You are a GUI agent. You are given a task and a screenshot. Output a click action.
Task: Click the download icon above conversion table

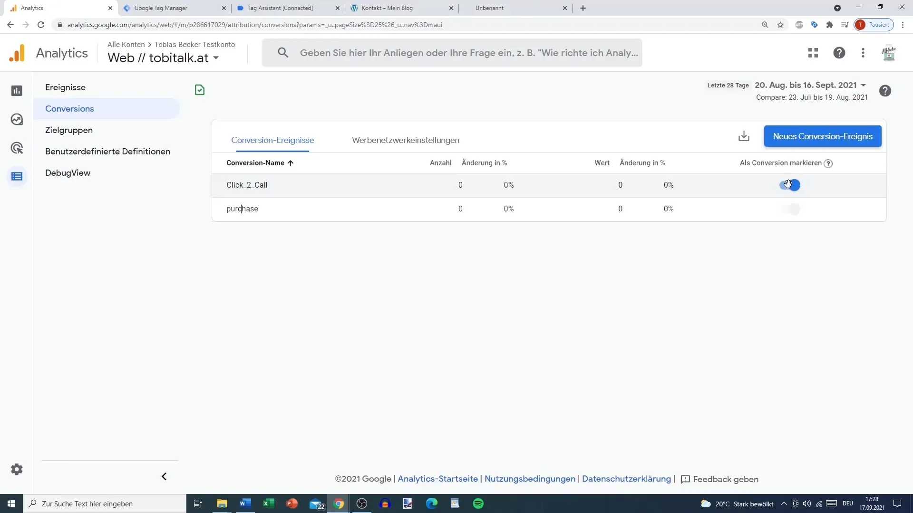coord(745,136)
